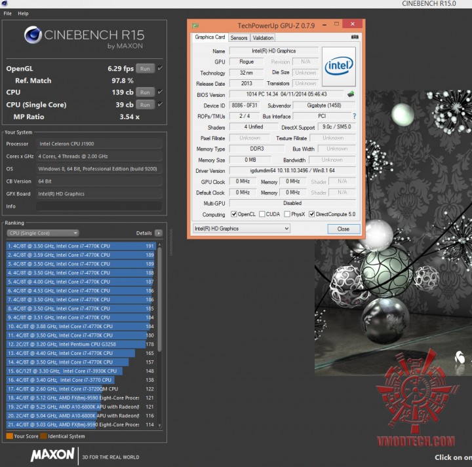This screenshot has height=467, width=472.
Task: Open the File menu
Action: (x=7, y=14)
